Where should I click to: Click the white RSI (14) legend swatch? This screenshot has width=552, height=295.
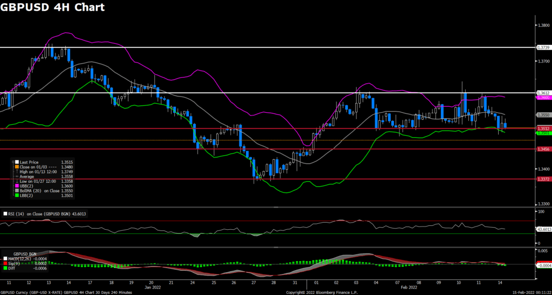tap(5, 214)
